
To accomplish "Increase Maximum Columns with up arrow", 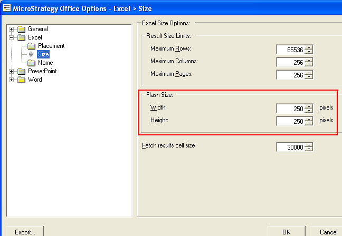I will 309,60.
